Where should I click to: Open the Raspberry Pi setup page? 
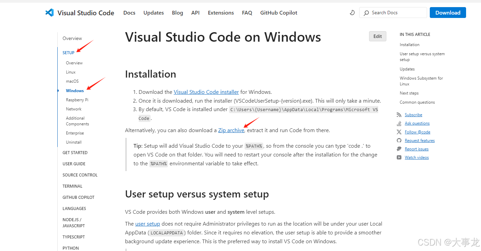coord(77,100)
